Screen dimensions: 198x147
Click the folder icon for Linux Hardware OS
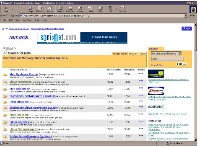pyautogui.click(x=5, y=82)
